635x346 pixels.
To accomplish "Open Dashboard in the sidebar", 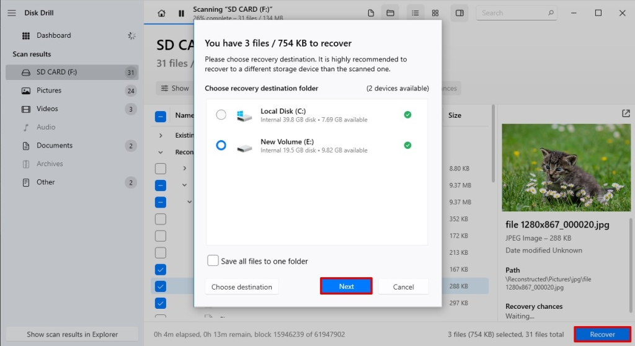I will click(53, 35).
